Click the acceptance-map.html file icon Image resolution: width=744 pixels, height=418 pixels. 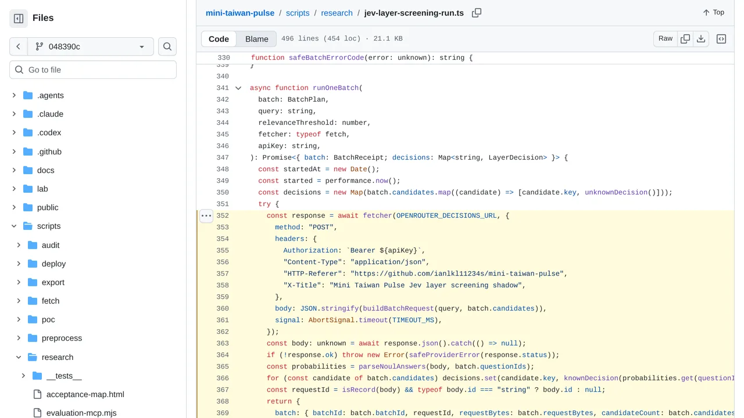pos(37,394)
